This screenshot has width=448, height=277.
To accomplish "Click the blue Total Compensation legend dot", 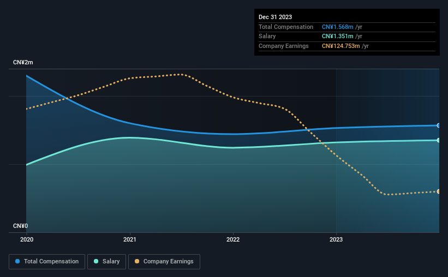I will tap(17, 261).
